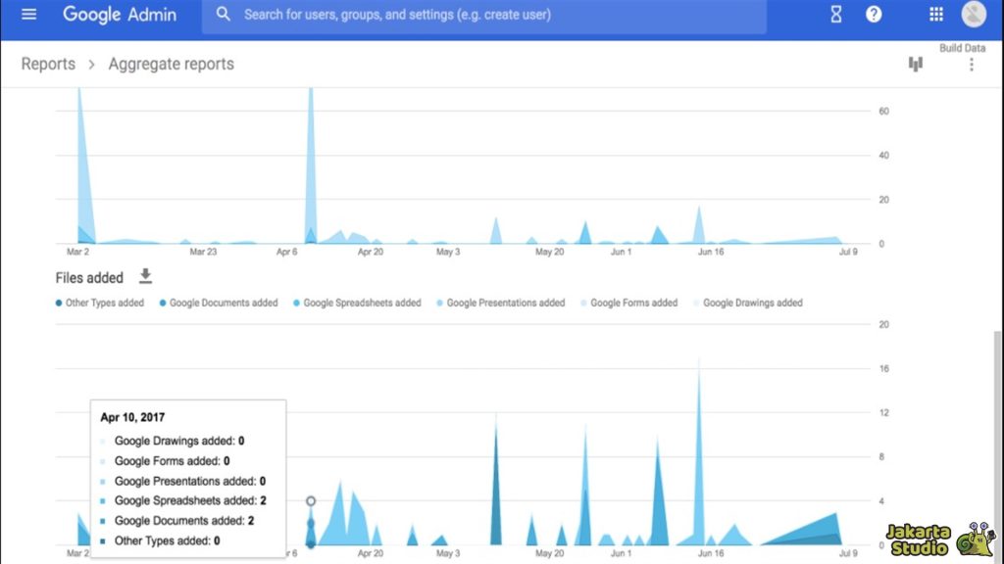1004x564 pixels.
Task: Click Other Types added: 0 tooltip row
Action: (160, 540)
